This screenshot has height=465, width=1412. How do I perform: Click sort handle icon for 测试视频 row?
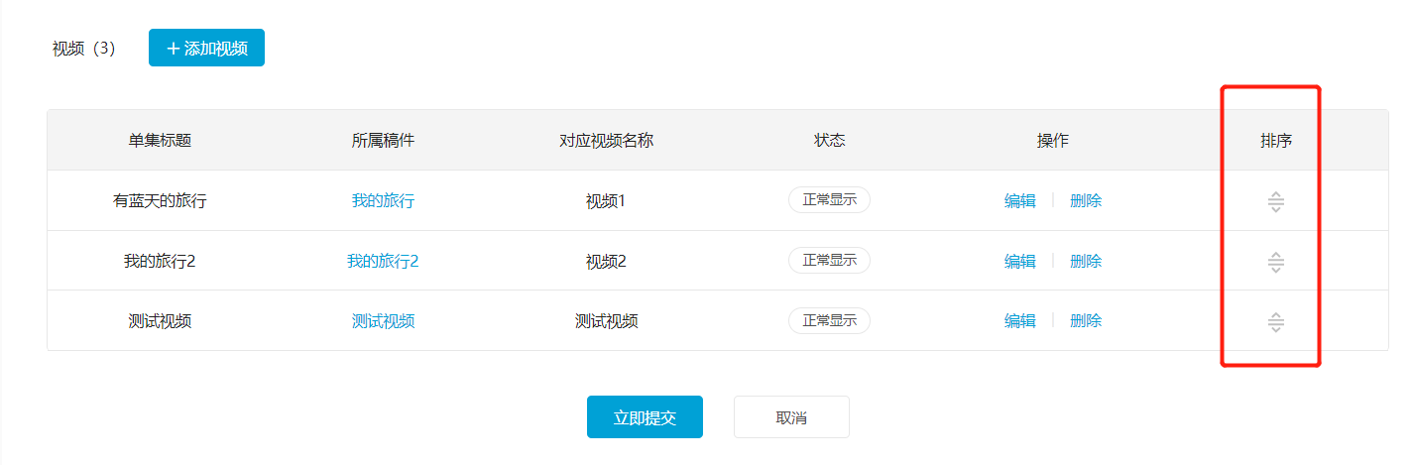click(1276, 322)
